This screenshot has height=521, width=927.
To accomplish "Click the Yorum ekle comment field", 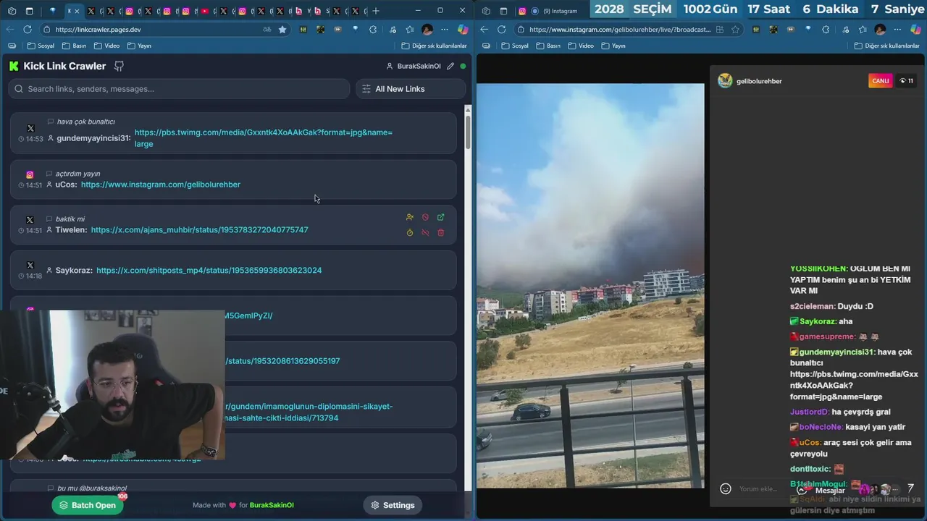I will (759, 488).
